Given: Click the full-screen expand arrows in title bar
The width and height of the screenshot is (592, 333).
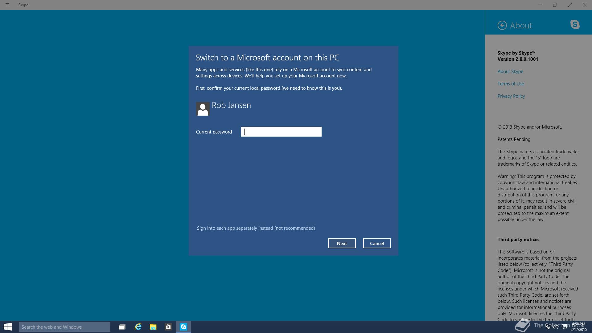Looking at the screenshot, I should tap(570, 5).
